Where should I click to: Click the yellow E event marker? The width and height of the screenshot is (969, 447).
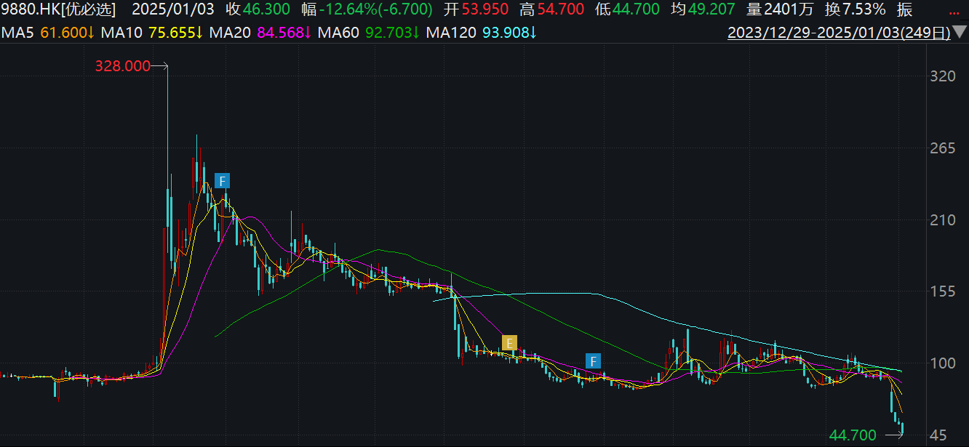[510, 342]
